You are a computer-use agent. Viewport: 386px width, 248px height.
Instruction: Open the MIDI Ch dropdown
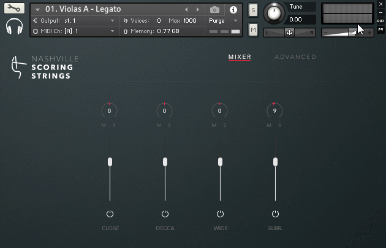[x=113, y=31]
